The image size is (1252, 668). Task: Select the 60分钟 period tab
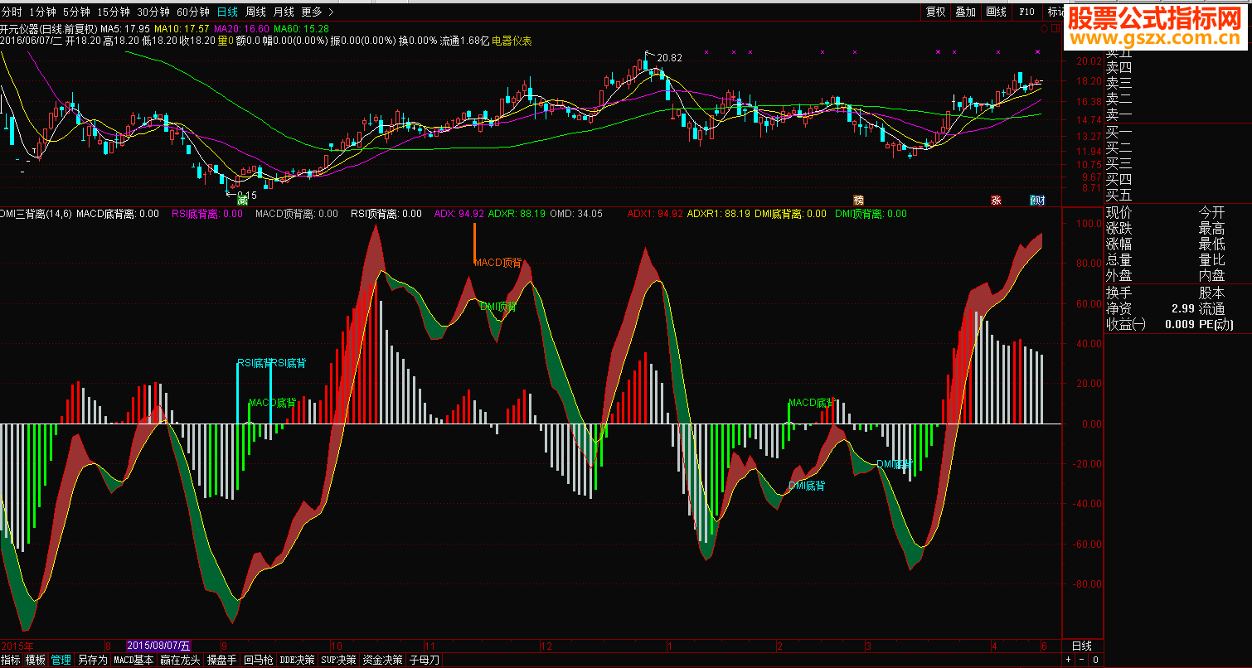(193, 12)
